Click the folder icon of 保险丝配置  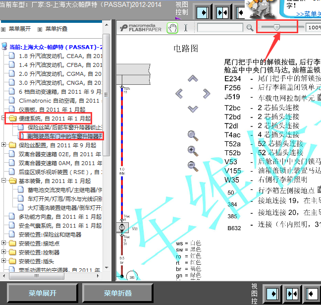click(12, 145)
